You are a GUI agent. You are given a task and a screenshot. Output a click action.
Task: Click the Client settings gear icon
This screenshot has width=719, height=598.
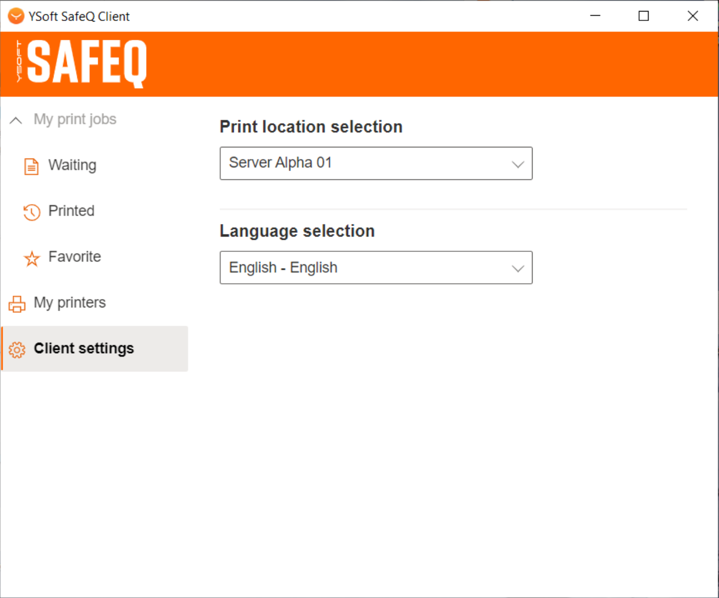tap(17, 349)
